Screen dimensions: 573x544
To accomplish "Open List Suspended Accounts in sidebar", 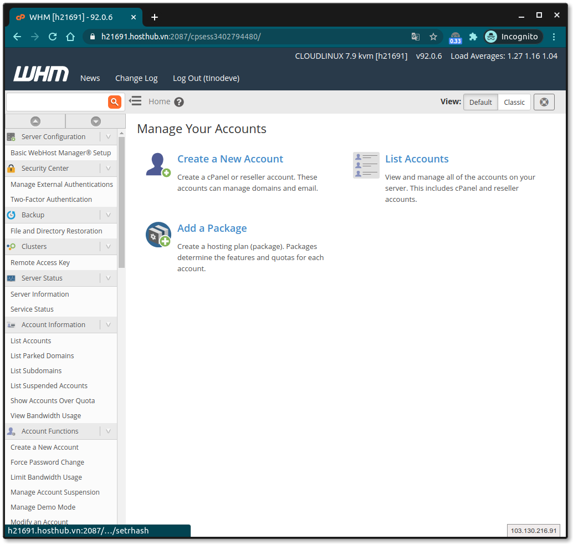I will point(49,386).
